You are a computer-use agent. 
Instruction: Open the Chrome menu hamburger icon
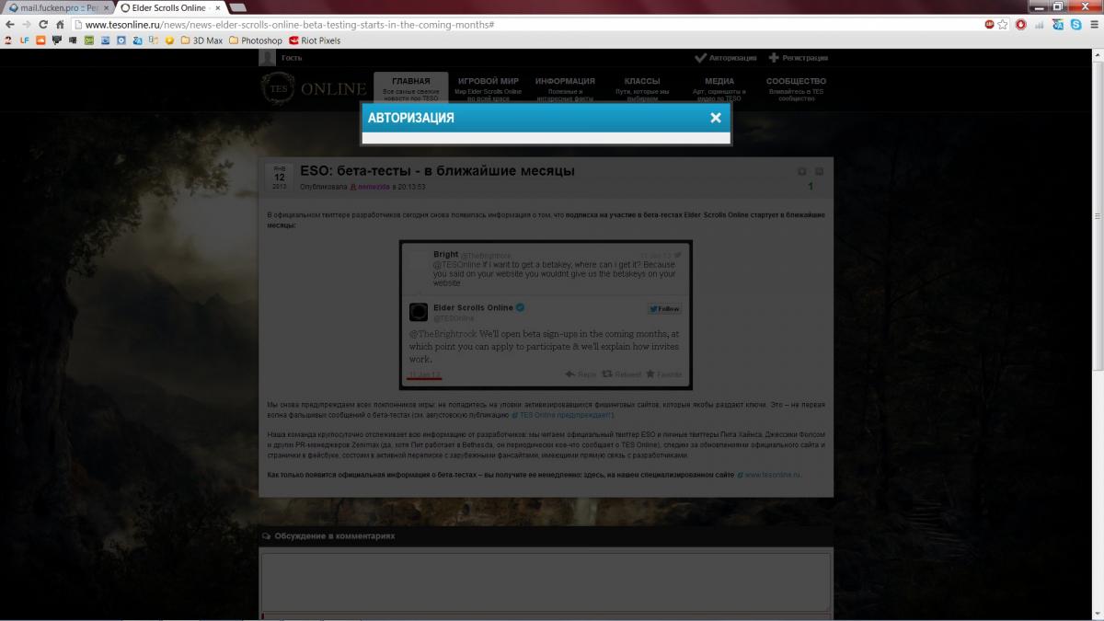1093,25
